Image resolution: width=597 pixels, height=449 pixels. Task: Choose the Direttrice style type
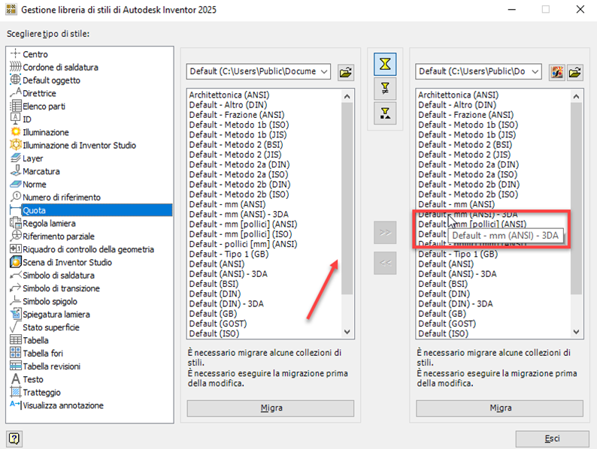pos(33,93)
